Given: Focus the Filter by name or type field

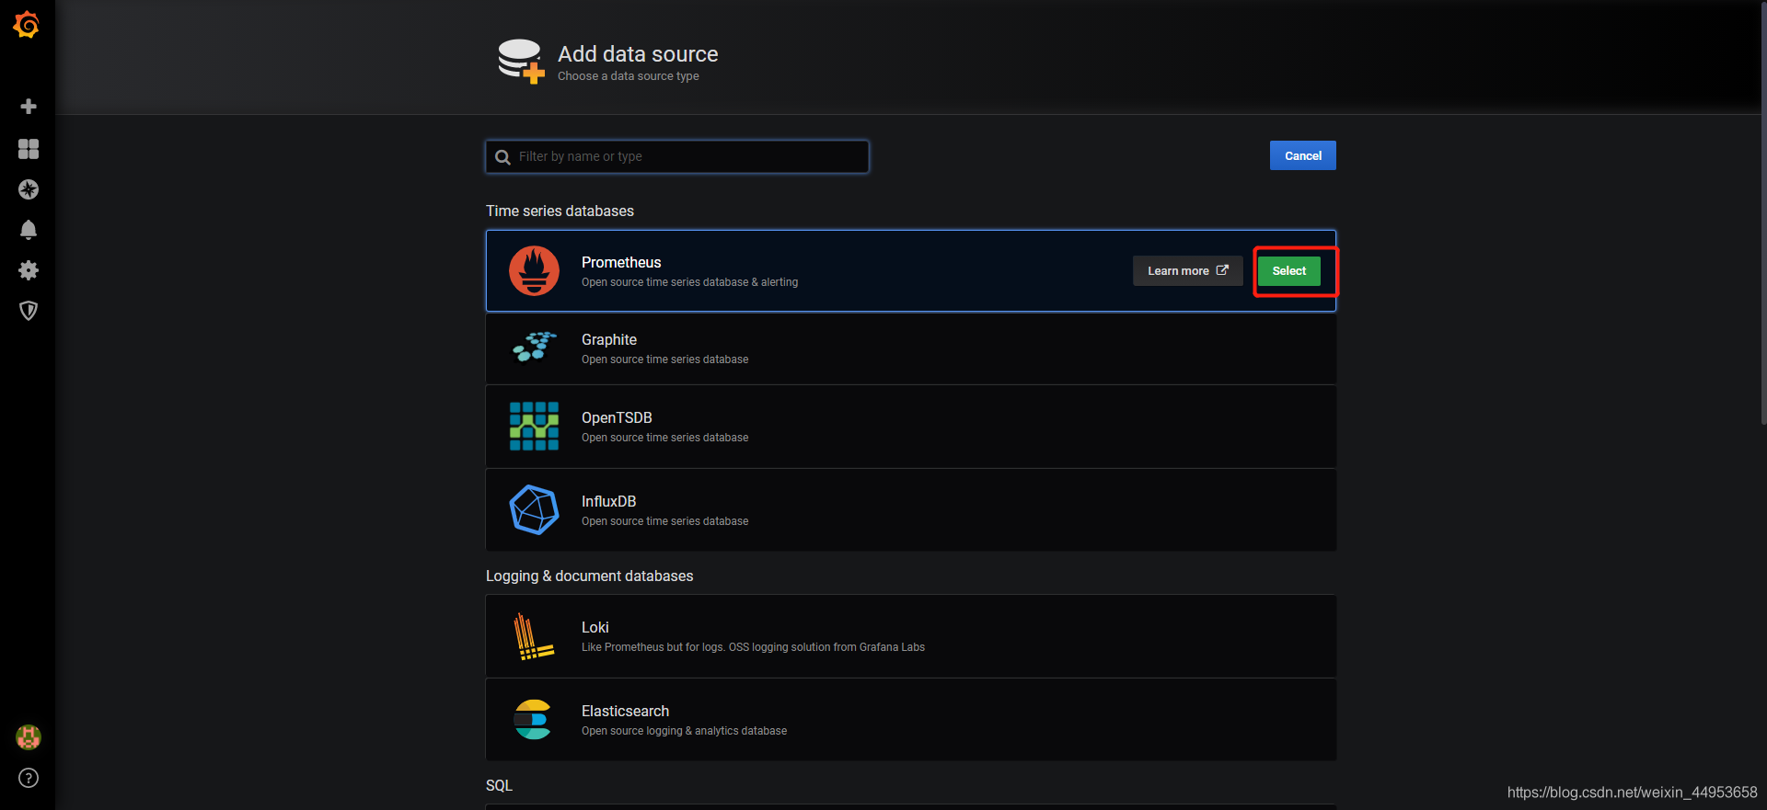Looking at the screenshot, I should 677,156.
